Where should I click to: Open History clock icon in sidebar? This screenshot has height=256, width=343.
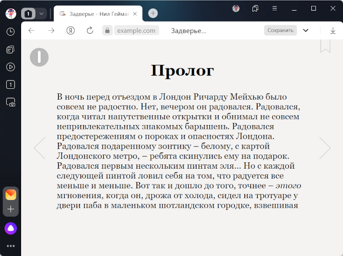[10, 32]
